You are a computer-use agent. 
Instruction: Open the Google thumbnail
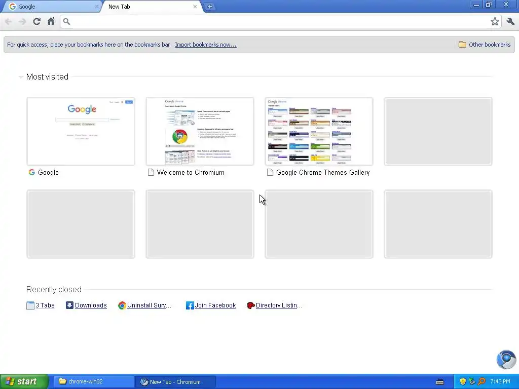81,131
